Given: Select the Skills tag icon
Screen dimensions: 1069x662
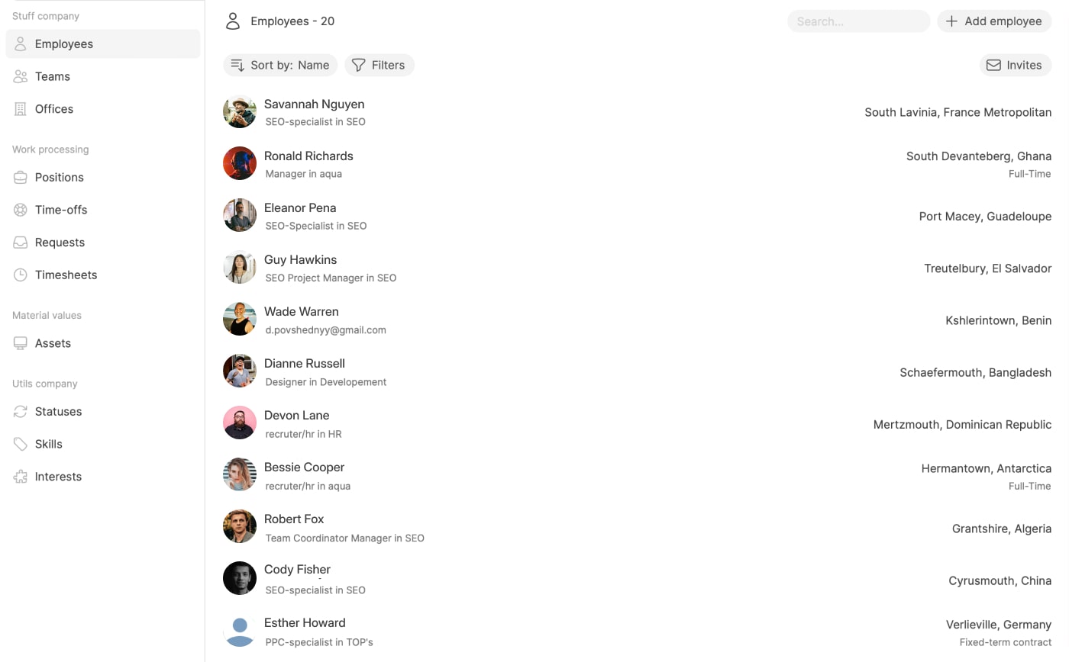Looking at the screenshot, I should [21, 444].
